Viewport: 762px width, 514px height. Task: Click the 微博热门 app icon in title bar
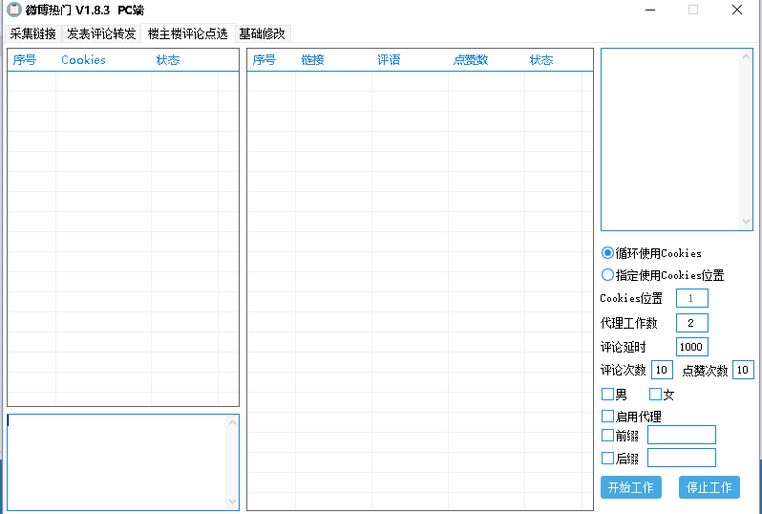(14, 11)
